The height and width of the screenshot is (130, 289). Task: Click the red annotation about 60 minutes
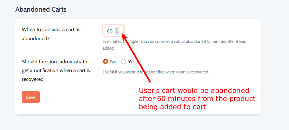(x=197, y=99)
